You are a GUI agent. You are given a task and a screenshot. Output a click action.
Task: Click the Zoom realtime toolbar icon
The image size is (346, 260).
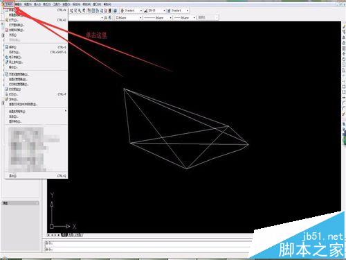(75, 10)
